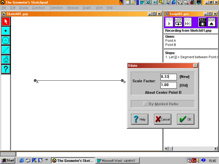
Task: Open the File menu
Action: [x=4, y=8]
